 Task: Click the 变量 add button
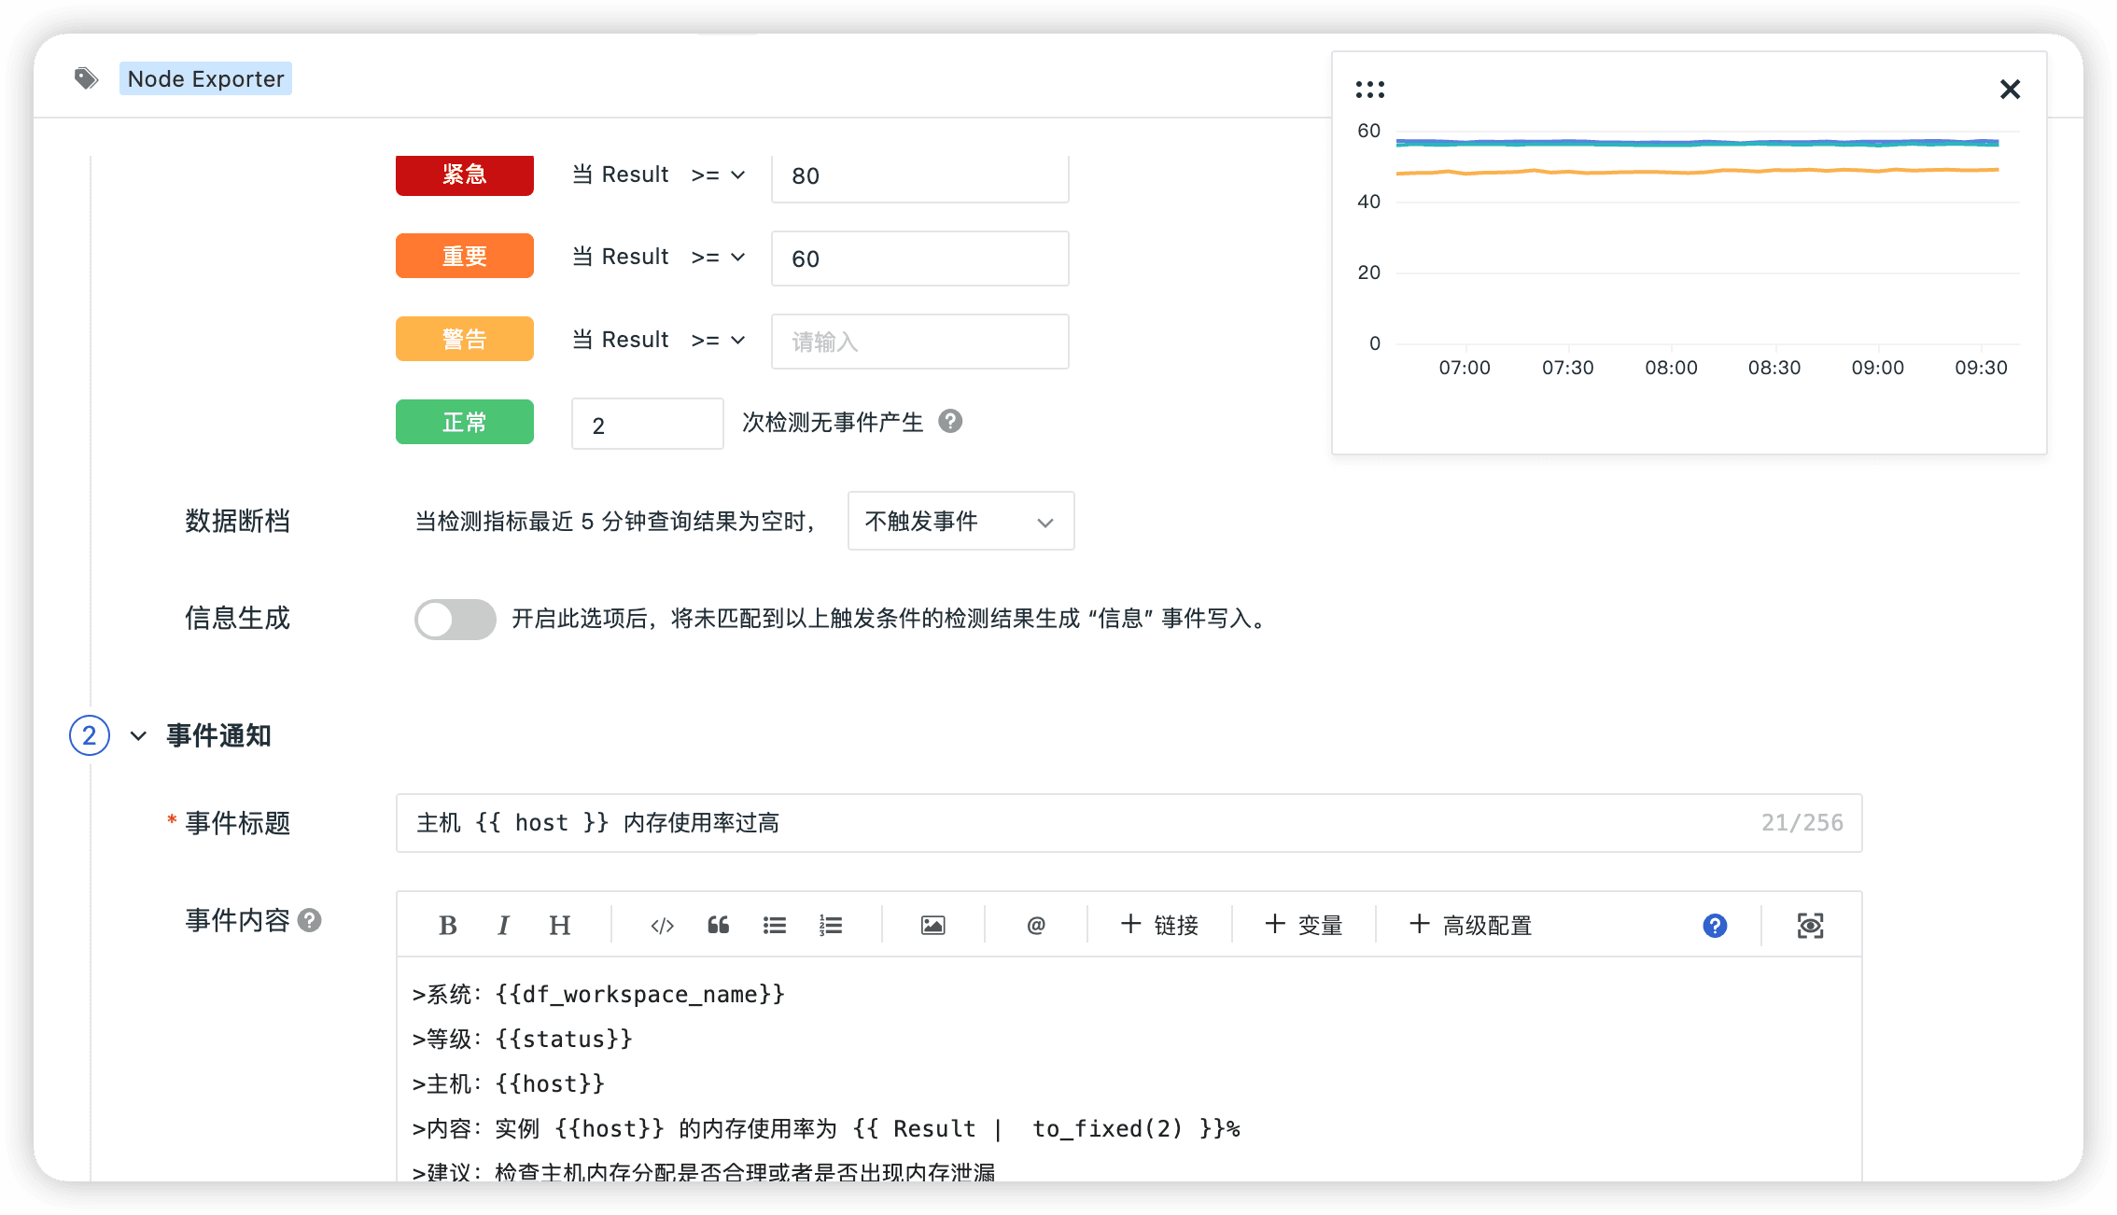[x=1303, y=925]
